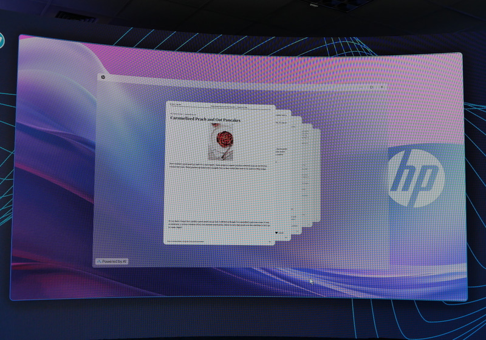486x340 pixels.
Task: Select the rearmost stacked document page
Action: pos(317,175)
